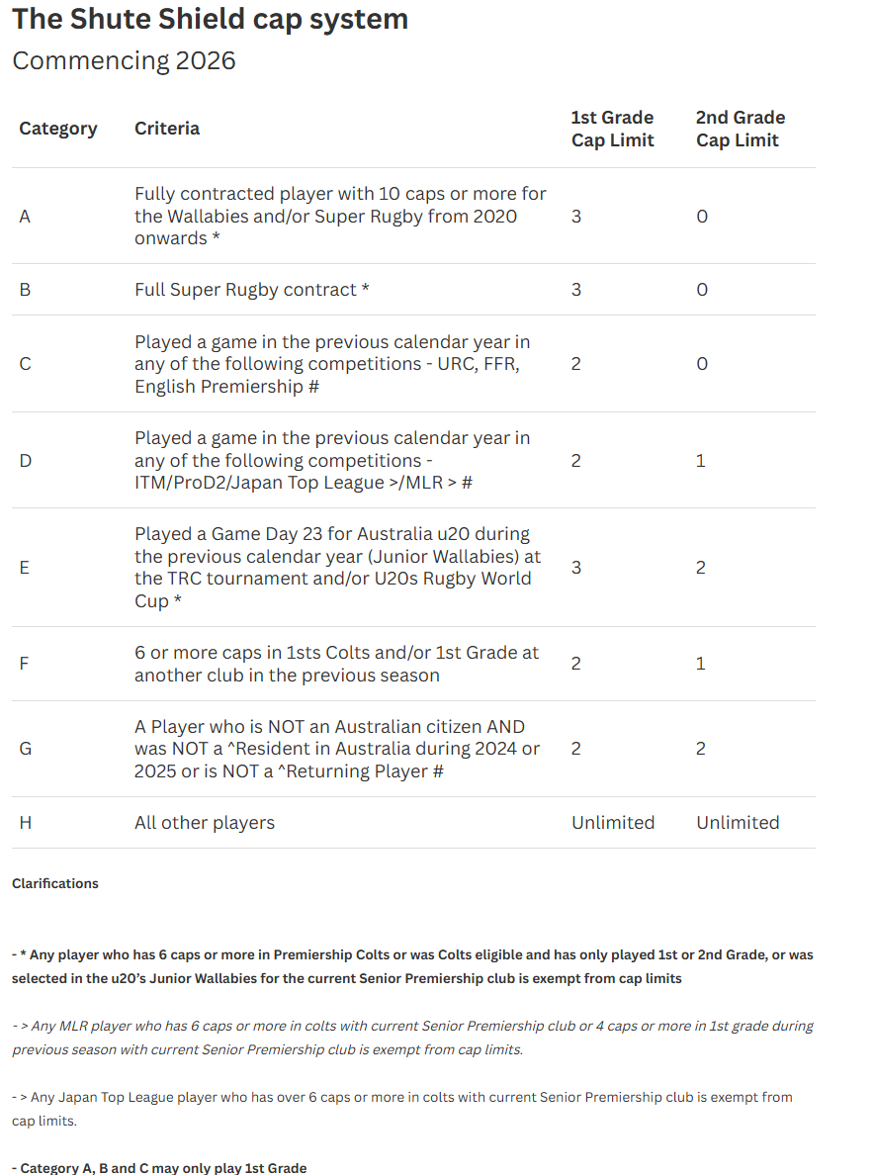Select the "Category" column header
This screenshot has height=1175, width=873.
pos(58,129)
